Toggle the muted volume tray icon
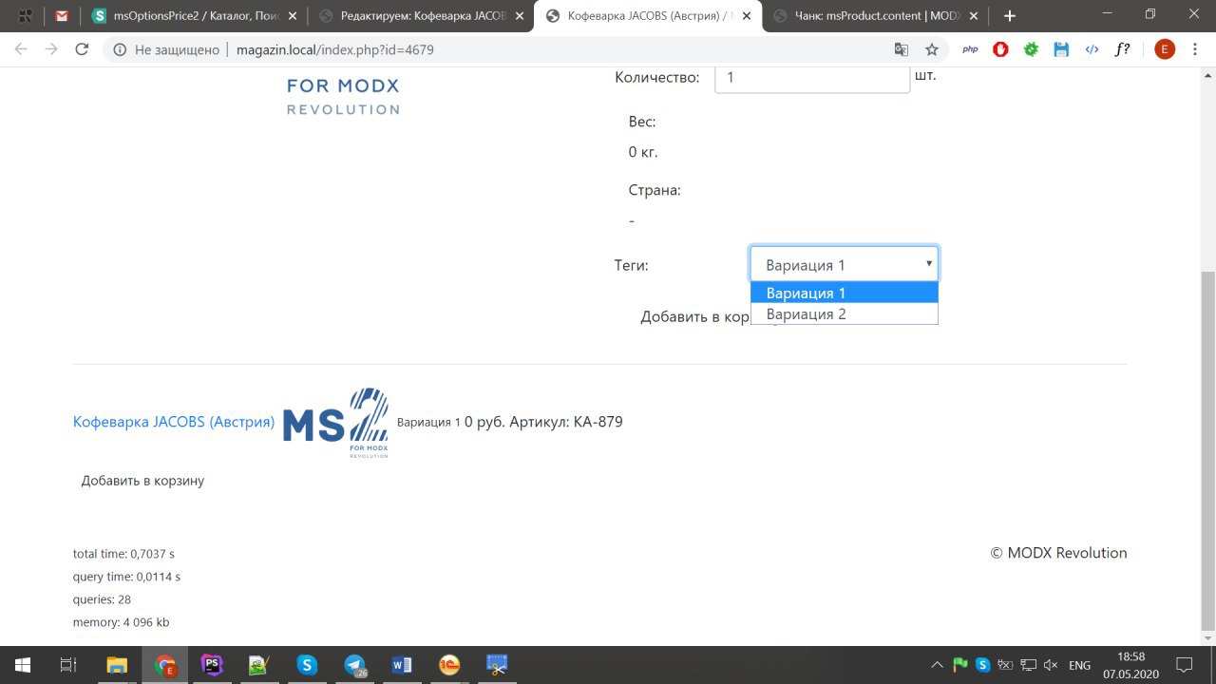This screenshot has height=684, width=1216. [1051, 665]
